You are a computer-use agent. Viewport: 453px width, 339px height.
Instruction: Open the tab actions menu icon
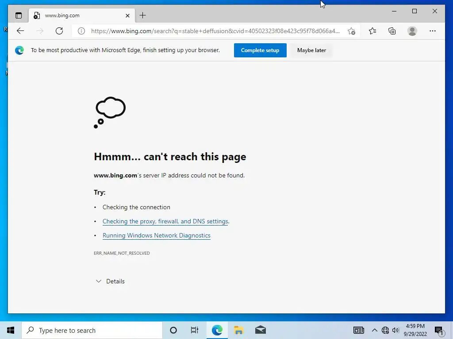coord(19,15)
